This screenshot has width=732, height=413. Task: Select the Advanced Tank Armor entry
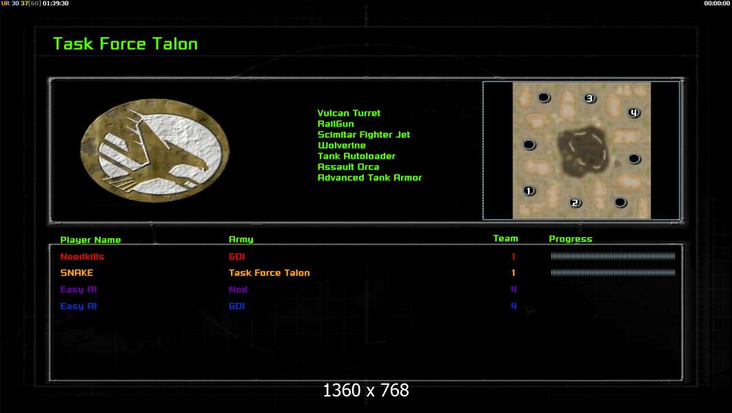[x=369, y=178]
